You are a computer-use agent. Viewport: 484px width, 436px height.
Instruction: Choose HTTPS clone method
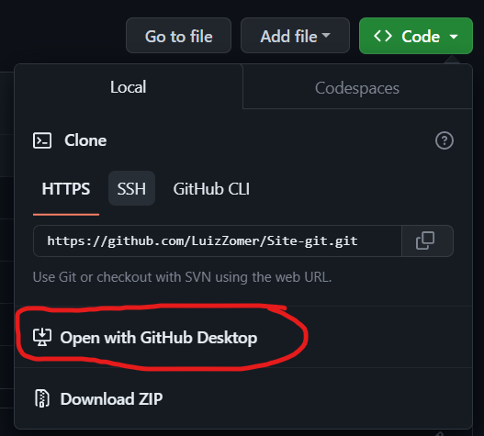[x=66, y=189]
